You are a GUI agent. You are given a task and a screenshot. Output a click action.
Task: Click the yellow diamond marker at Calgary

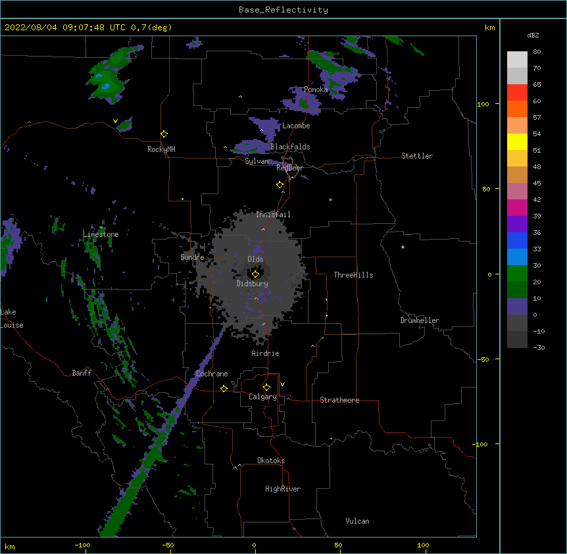click(x=266, y=388)
